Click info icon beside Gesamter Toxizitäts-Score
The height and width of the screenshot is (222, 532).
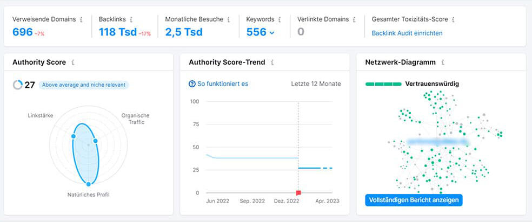tap(453, 19)
